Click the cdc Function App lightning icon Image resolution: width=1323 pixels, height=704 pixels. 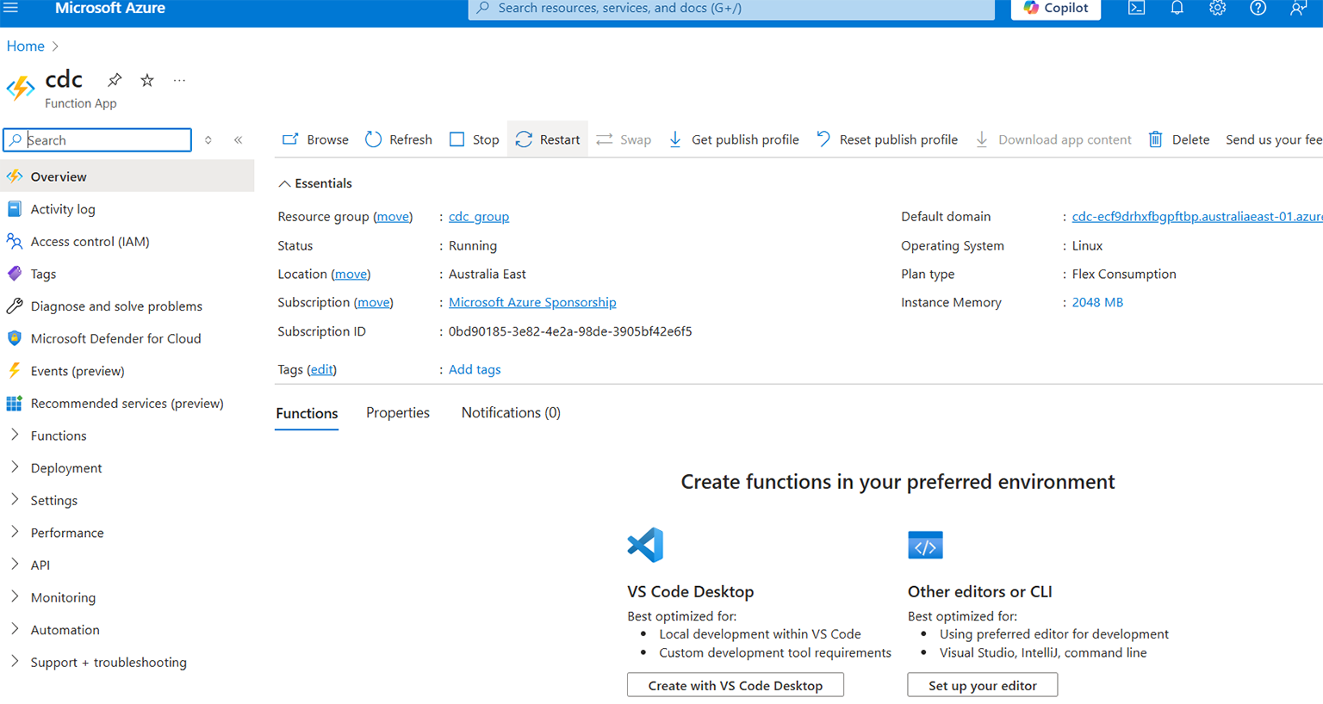point(21,88)
